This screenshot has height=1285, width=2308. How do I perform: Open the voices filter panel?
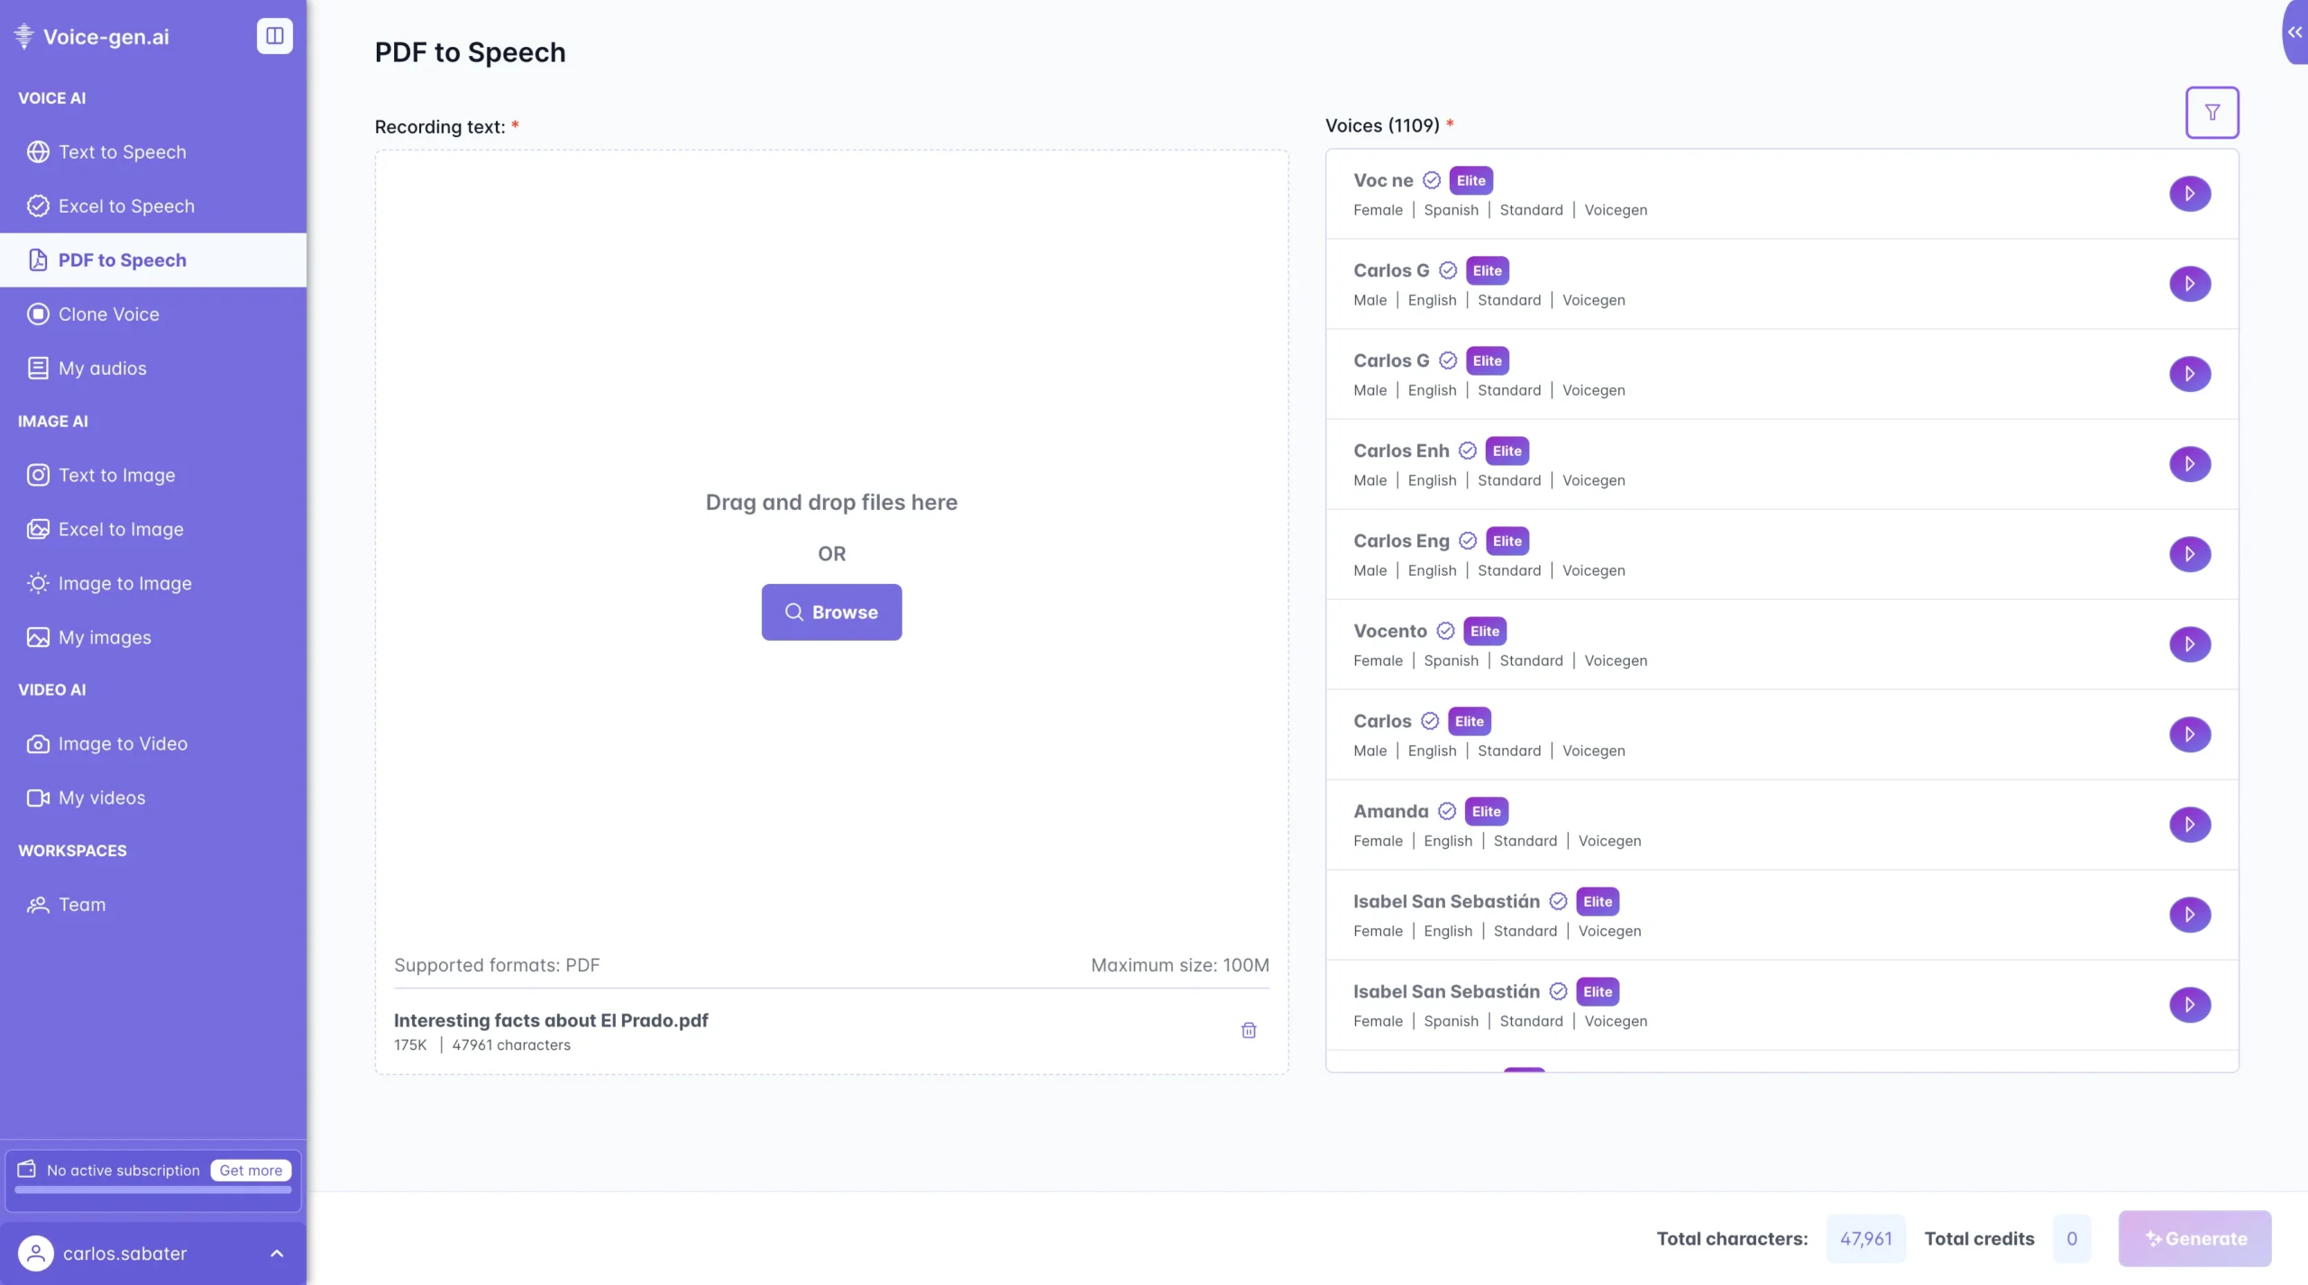(2212, 112)
